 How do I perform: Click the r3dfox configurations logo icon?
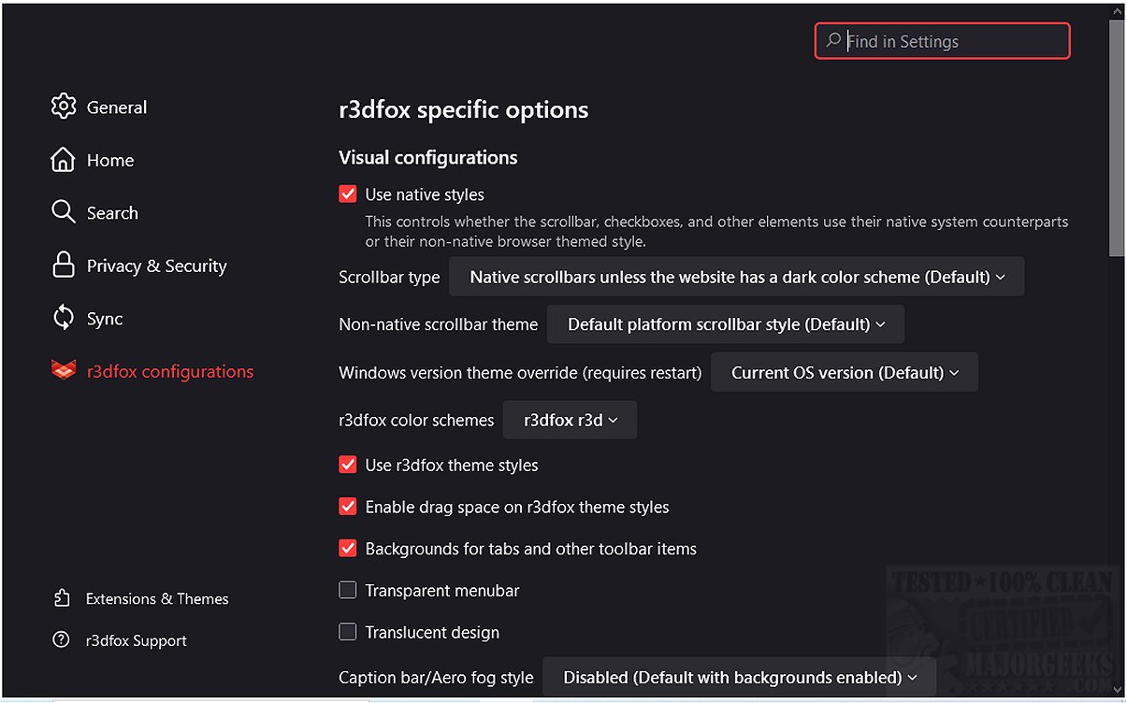[64, 370]
